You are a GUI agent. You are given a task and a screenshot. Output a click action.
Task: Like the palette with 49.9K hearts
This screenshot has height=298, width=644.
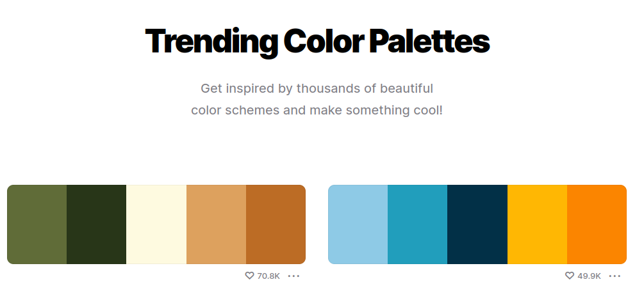569,276
